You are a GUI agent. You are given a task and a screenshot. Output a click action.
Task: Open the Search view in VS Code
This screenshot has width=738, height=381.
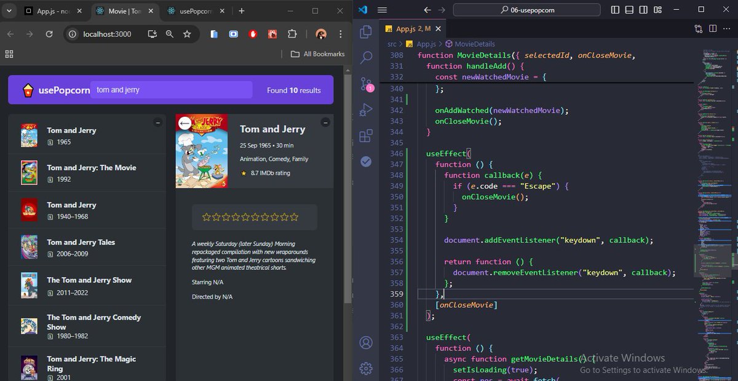pos(366,57)
